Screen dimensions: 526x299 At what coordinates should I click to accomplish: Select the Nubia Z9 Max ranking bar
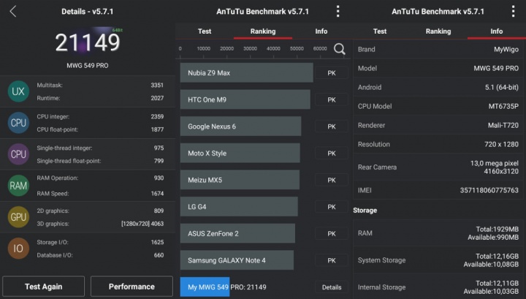pos(247,72)
